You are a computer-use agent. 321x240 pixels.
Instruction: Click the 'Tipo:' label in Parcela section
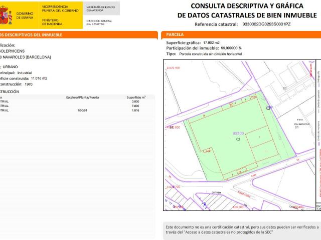point(171,54)
